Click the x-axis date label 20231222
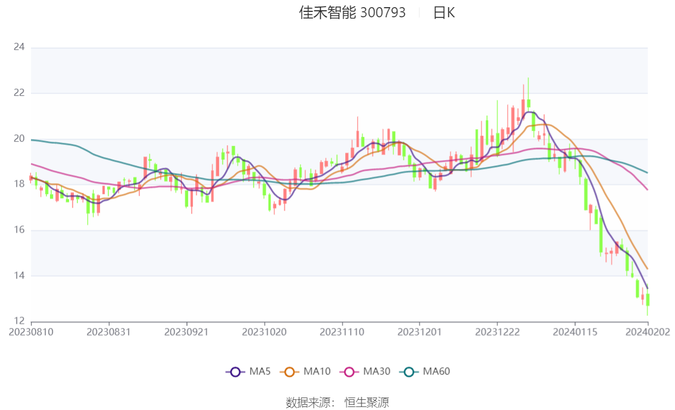 [497, 332]
